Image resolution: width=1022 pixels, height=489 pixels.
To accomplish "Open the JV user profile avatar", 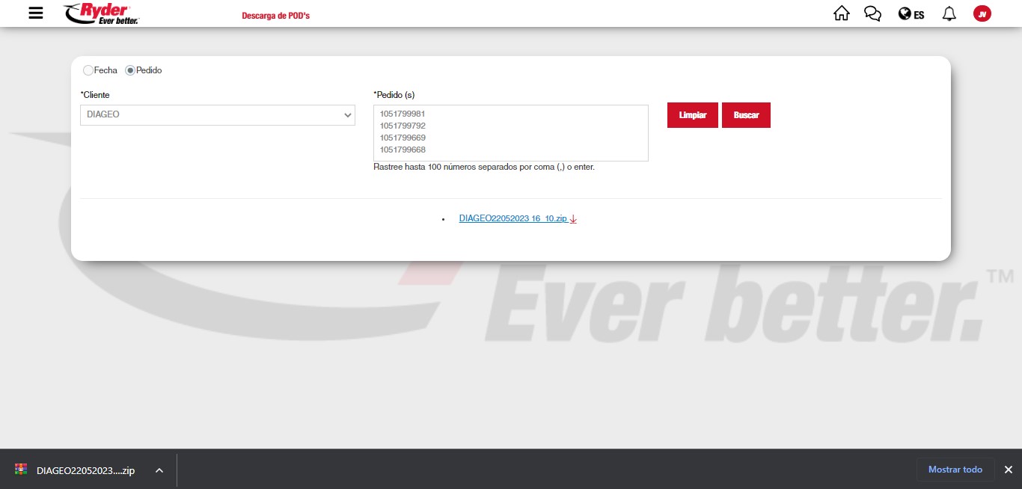I will click(982, 13).
